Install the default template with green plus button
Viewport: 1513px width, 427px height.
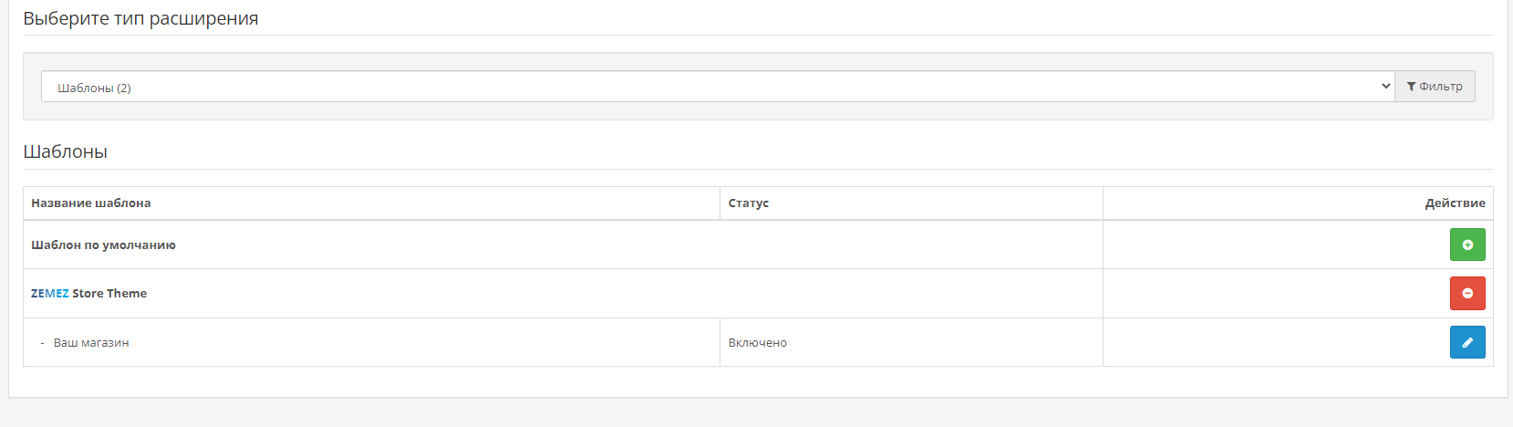coord(1467,245)
